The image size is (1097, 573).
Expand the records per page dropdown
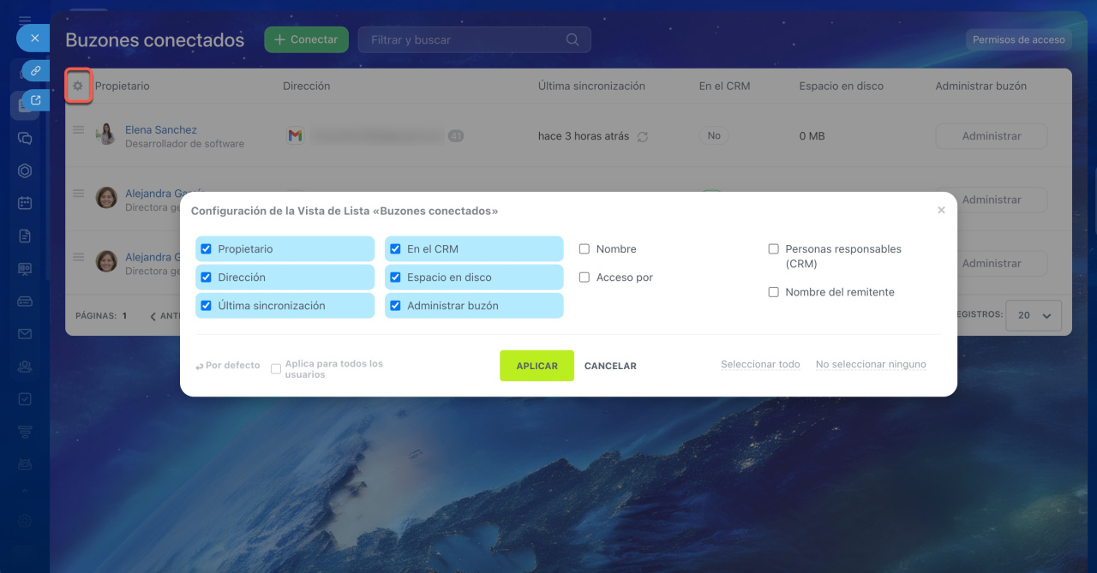point(1033,315)
